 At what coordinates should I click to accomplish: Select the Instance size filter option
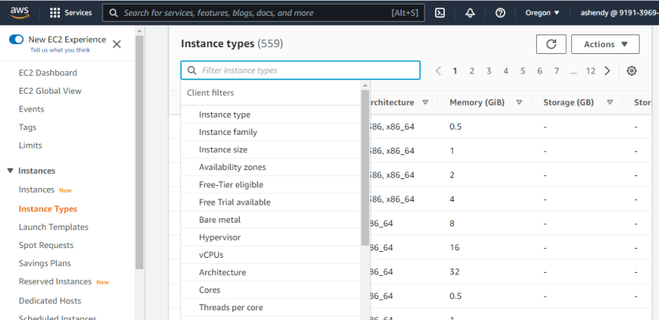(x=270, y=150)
